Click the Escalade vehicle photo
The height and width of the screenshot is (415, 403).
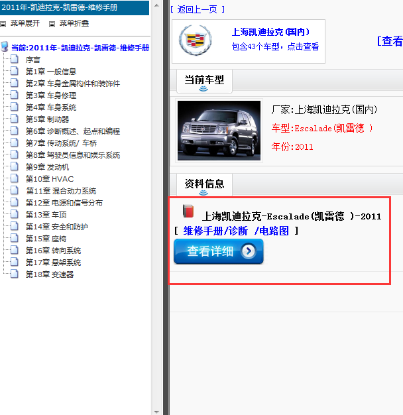tap(219, 131)
